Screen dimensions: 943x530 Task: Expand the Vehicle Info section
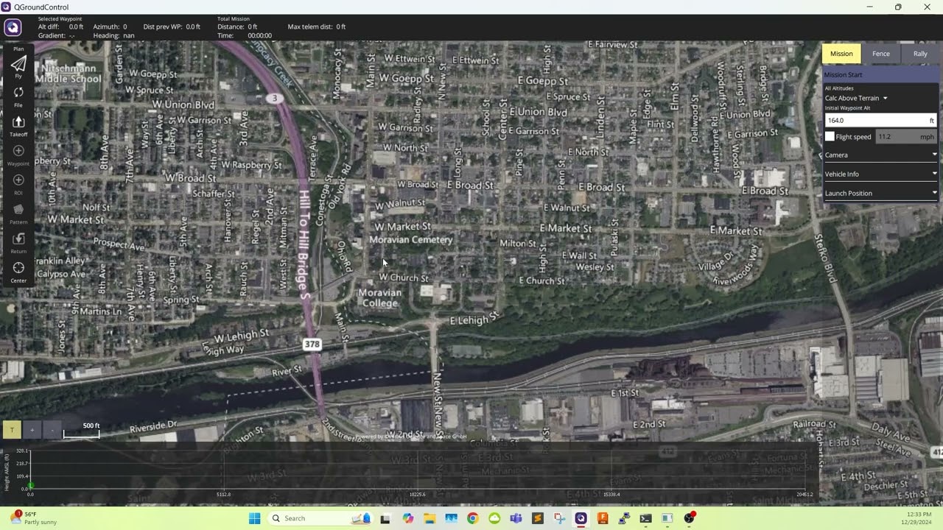click(880, 174)
